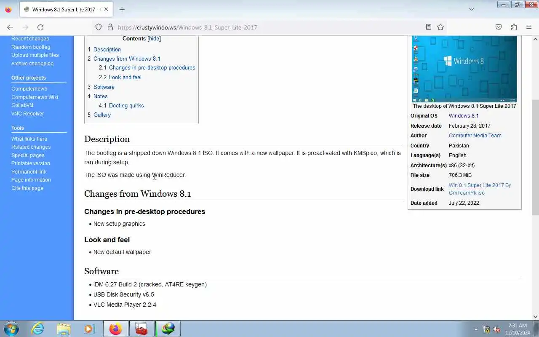Open the Extensions puzzle icon
539x337 pixels.
514,27
